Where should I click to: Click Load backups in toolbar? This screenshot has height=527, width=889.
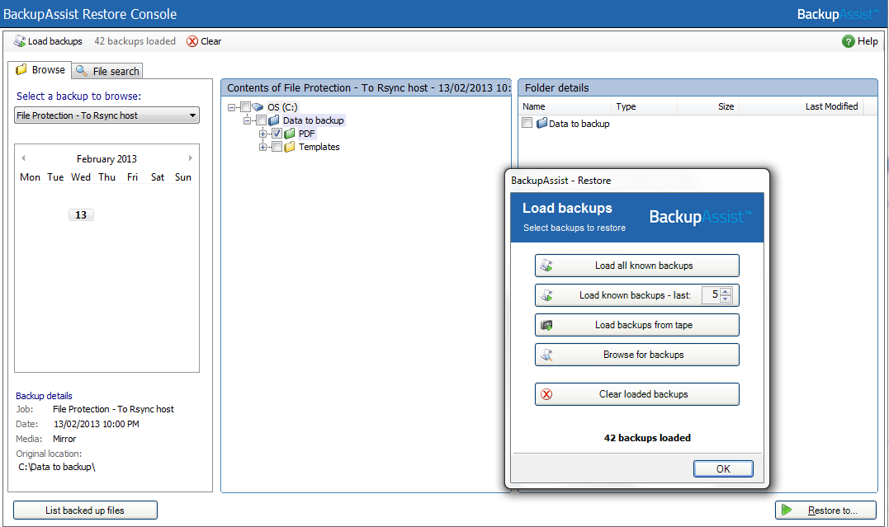coord(48,41)
